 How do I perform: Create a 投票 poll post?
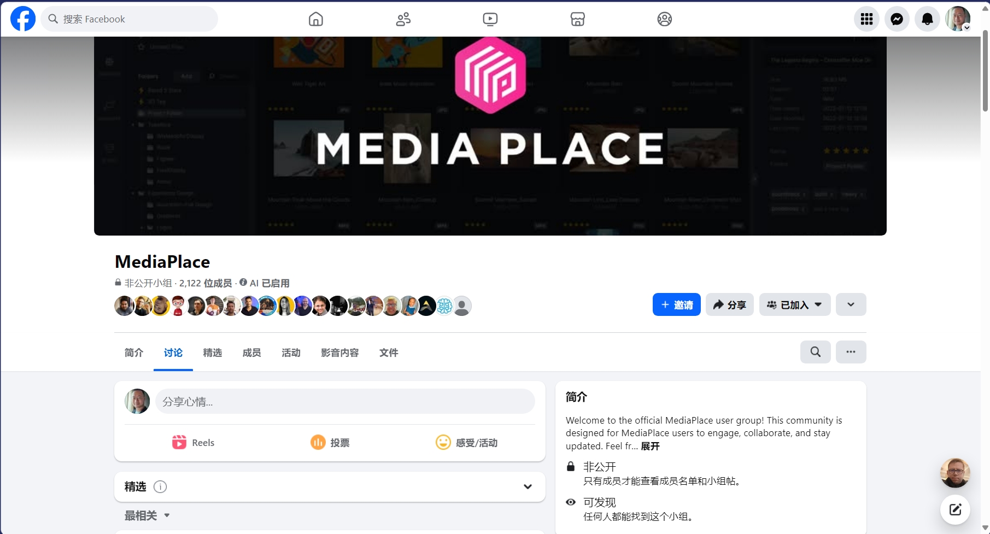tap(330, 443)
